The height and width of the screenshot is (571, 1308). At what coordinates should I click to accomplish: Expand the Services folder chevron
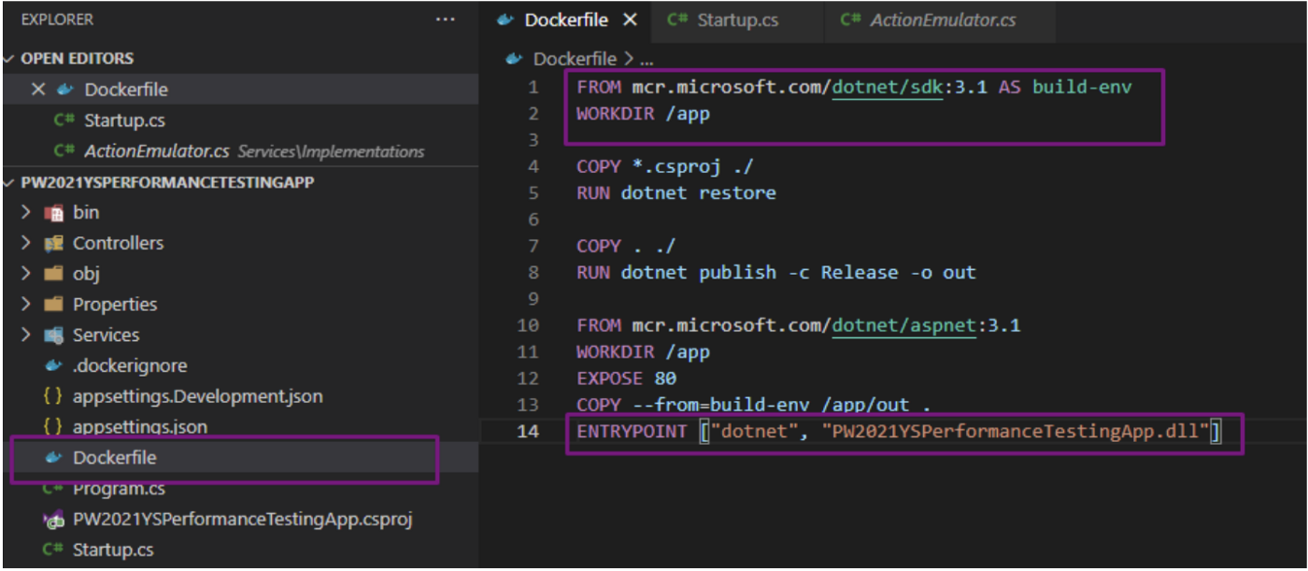26,335
